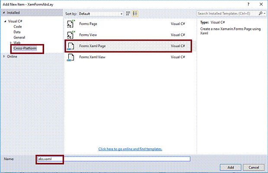This screenshot has width=268, height=173.
Task: Click the Forms Xaml View template name
Action: pos(92,57)
